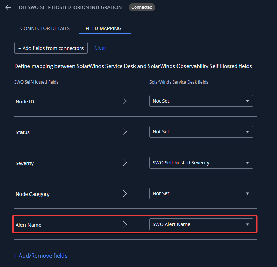Click the chevron icon beside Alert Name
The width and height of the screenshot is (277, 267).
125,224
